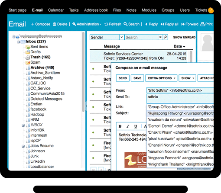This screenshot has height=193, width=221.
Task: Open the Modules tab
Action: coord(149,10)
